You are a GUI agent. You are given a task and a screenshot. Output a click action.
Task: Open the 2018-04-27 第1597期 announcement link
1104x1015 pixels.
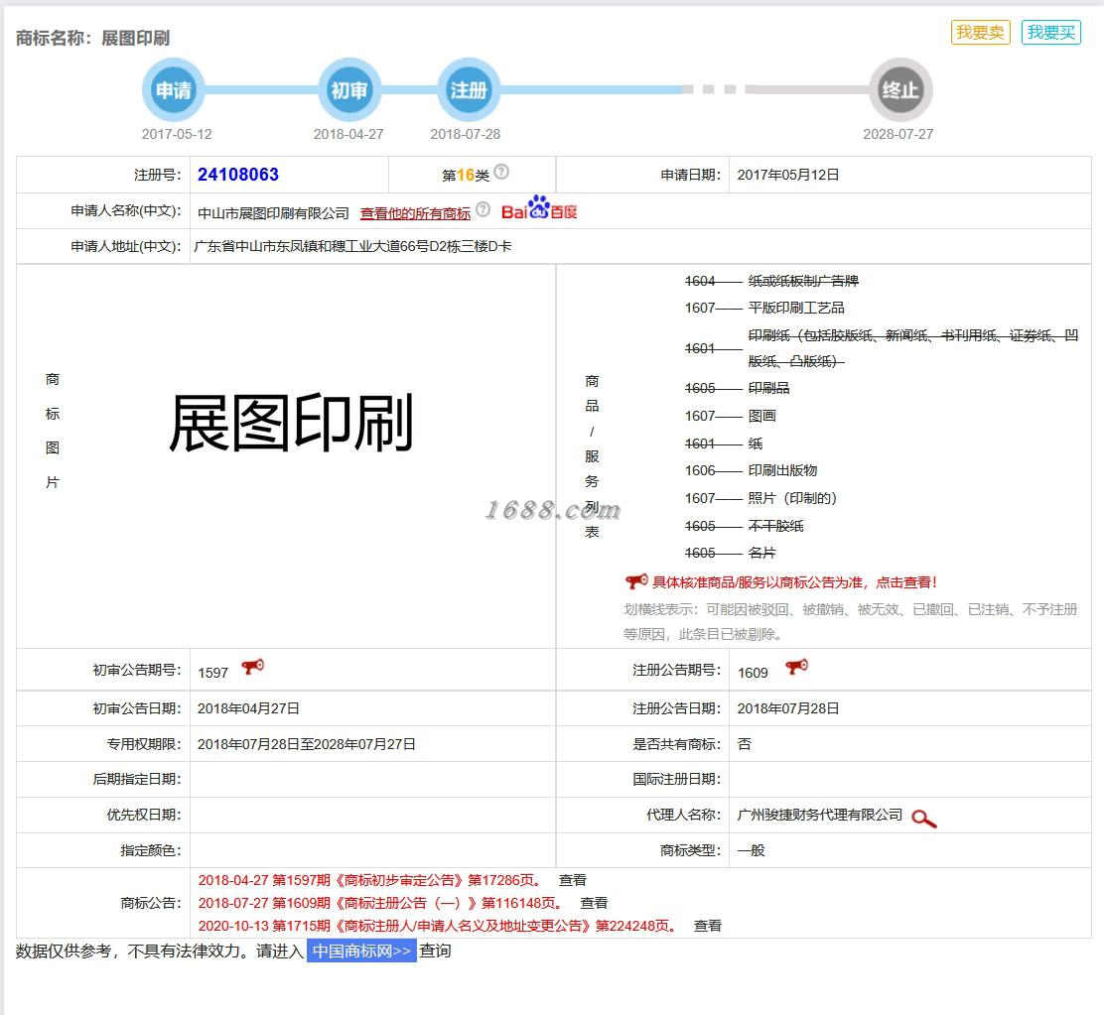click(370, 880)
